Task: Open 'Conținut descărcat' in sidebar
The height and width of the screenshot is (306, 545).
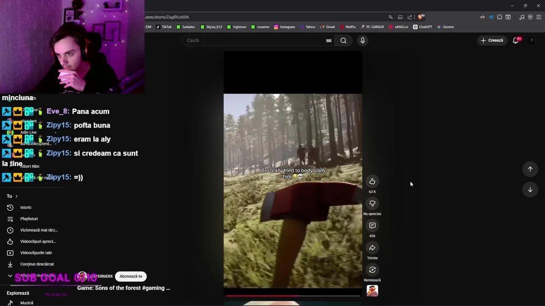Action: pos(36,264)
